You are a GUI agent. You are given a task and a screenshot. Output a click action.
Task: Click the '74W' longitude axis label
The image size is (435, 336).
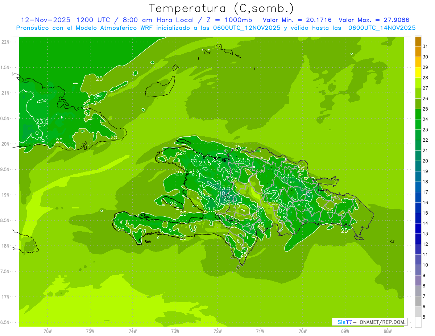point(132,331)
